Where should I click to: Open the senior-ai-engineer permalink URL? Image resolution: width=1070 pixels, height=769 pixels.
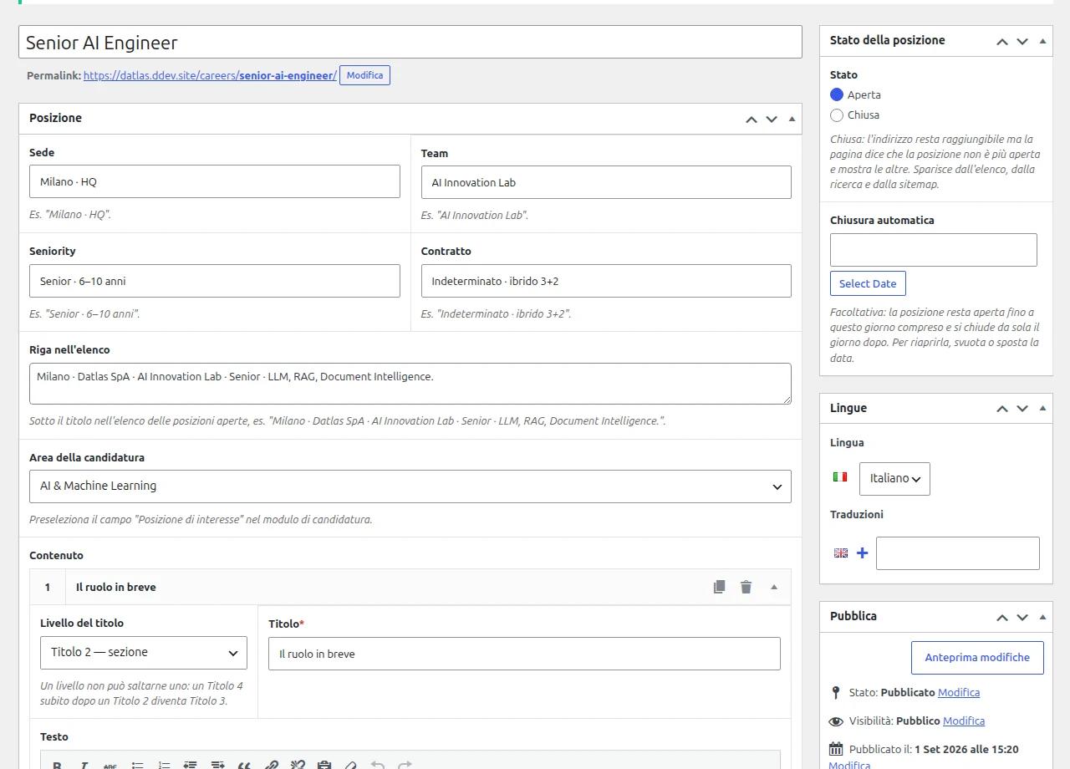(x=210, y=75)
